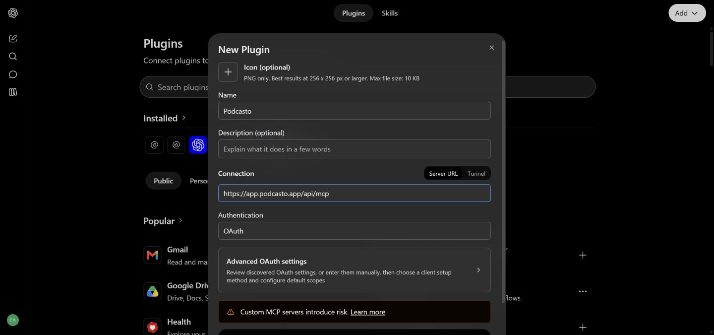Image resolution: width=714 pixels, height=335 pixels.
Task: Open the FA user avatar
Action: coord(13,320)
